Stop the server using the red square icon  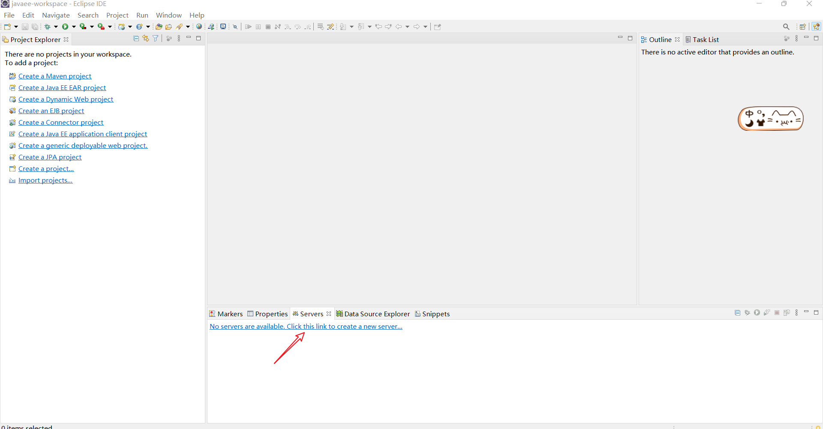pyautogui.click(x=777, y=313)
